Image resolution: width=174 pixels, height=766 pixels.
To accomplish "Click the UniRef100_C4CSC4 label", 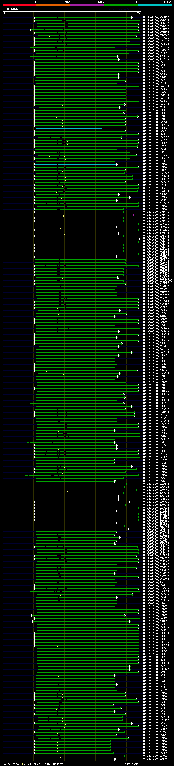I will [x=156, y=352].
